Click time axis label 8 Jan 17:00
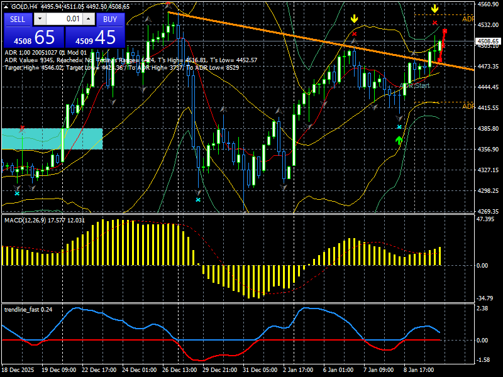 tap(419, 369)
